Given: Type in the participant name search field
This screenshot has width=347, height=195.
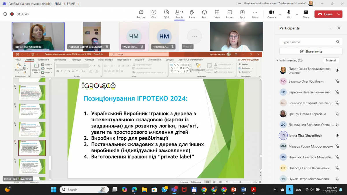Looking at the screenshot, I should click(x=308, y=42).
